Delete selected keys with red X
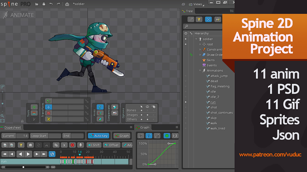307x172 pixels. [72, 145]
